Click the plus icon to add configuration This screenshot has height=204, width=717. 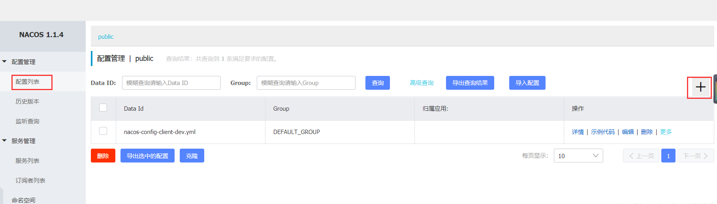point(700,87)
